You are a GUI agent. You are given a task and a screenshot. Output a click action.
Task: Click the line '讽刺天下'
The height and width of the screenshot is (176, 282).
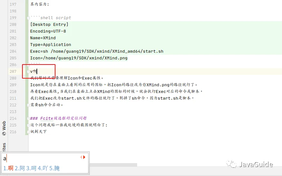(38, 132)
